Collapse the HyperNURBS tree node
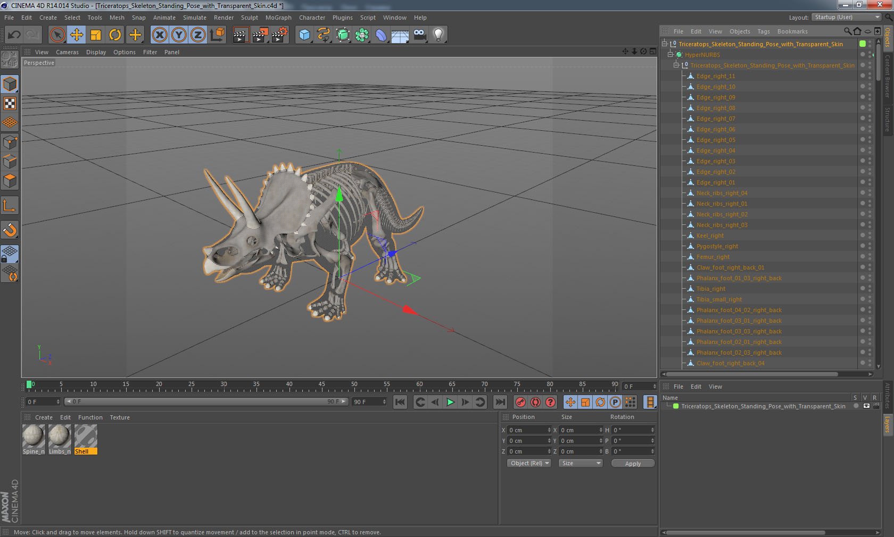894x537 pixels. pos(670,54)
